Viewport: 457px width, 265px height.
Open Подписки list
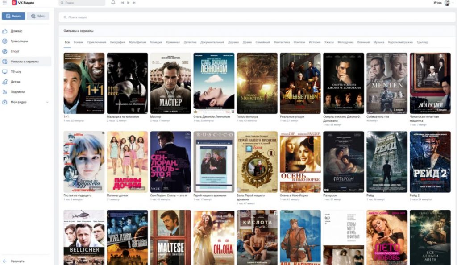[18, 92]
